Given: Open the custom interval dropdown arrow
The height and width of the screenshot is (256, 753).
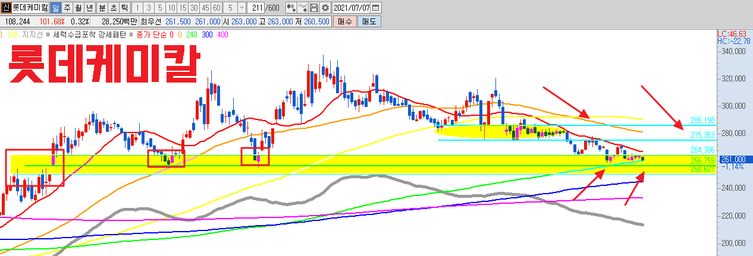Looking at the screenshot, I should click(241, 8).
